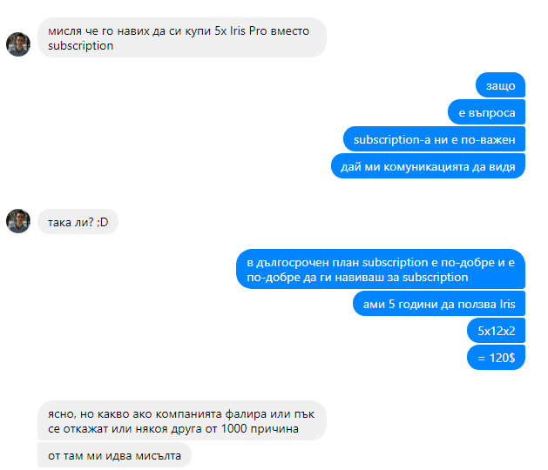Image resolution: width=548 pixels, height=470 pixels.
Task: Click the 'от там ми идва мисълта' bubble
Action: pos(114,455)
